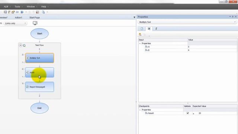Open the General page-icon tab in Properties

(x=142, y=29)
